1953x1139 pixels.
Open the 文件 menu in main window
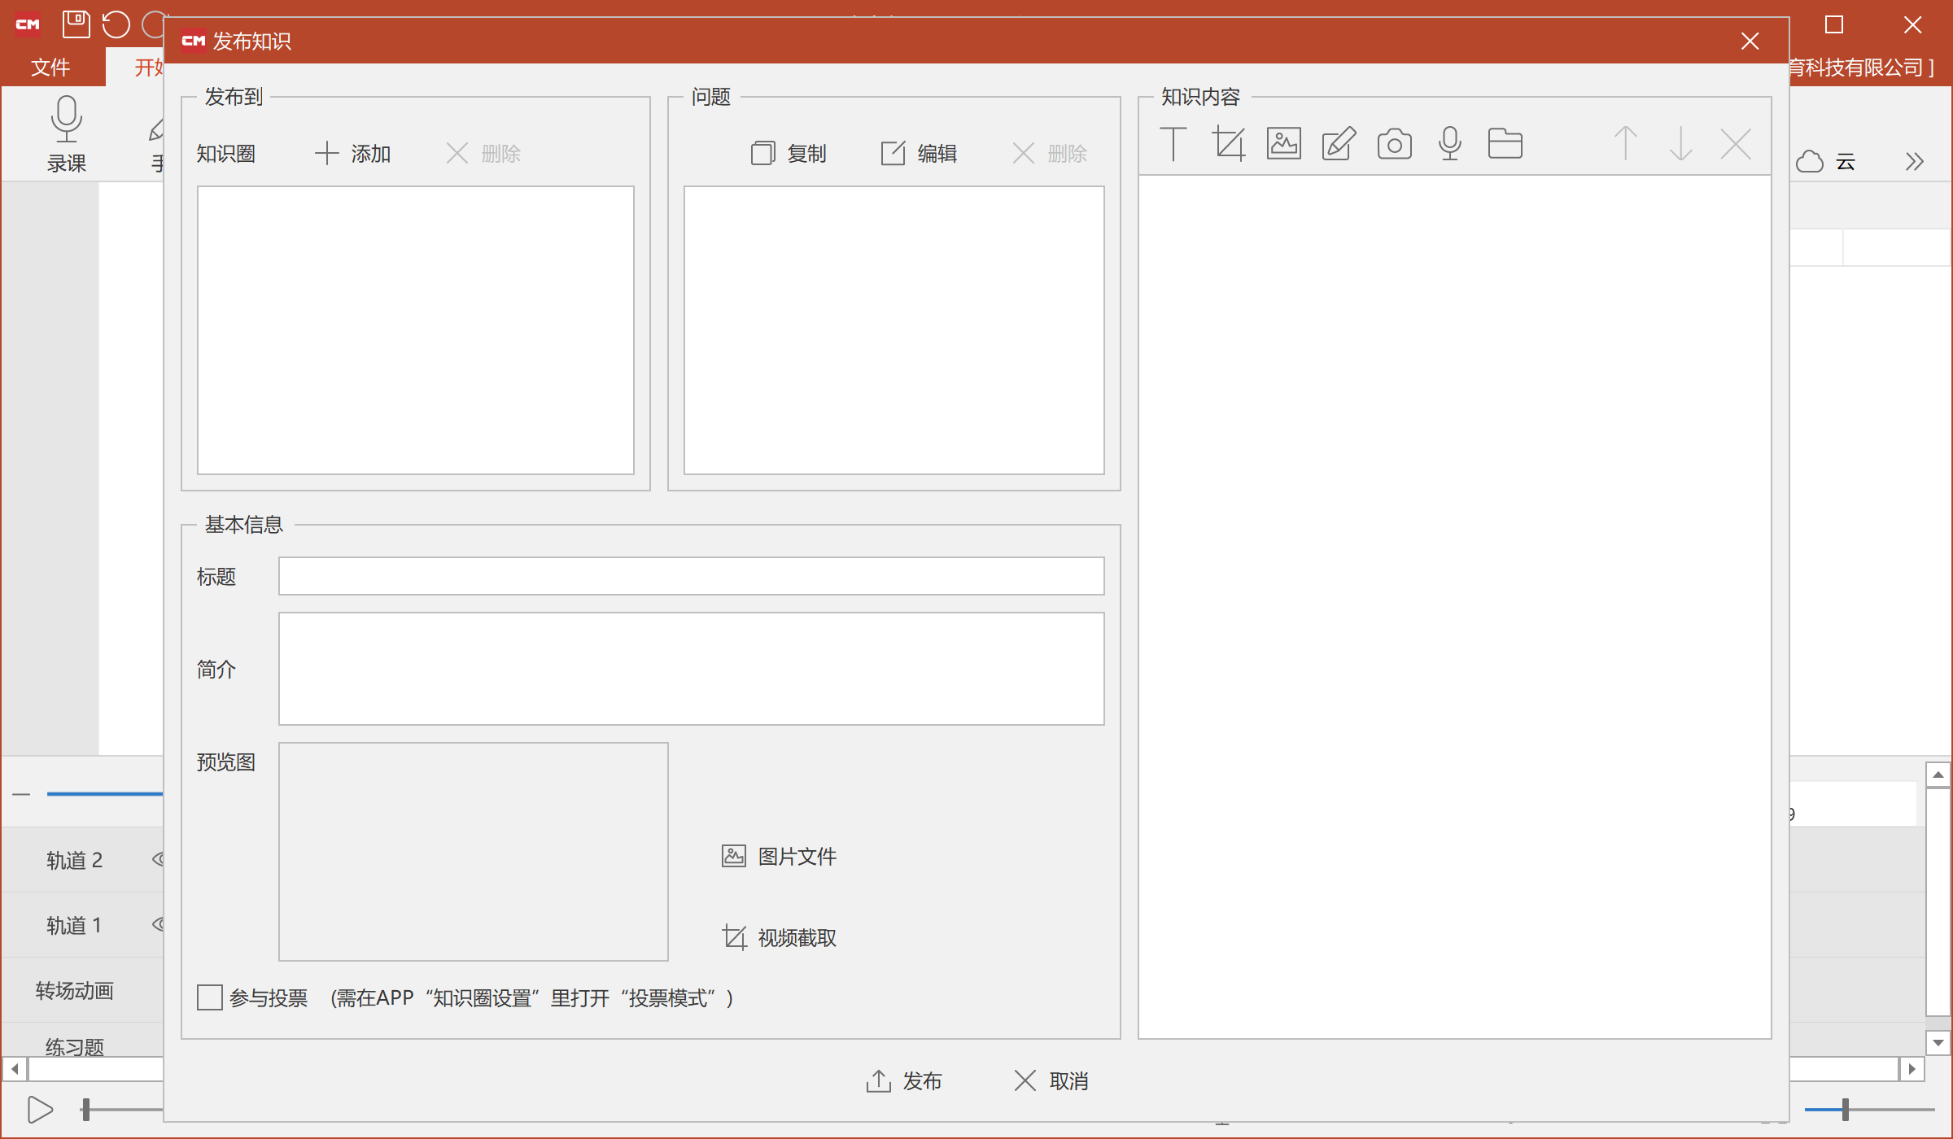click(50, 67)
